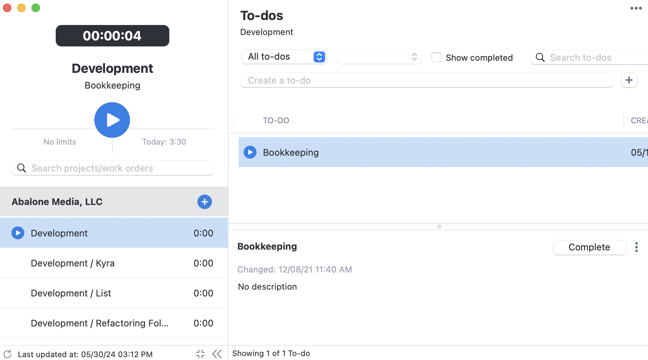Focus the Search to-dos field

tap(589, 57)
